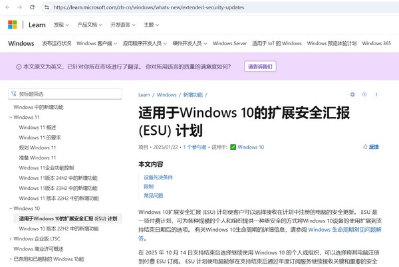Click the 反馈 feedback thumbs icon
This screenshot has height=267, width=399.
pyautogui.click(x=365, y=147)
